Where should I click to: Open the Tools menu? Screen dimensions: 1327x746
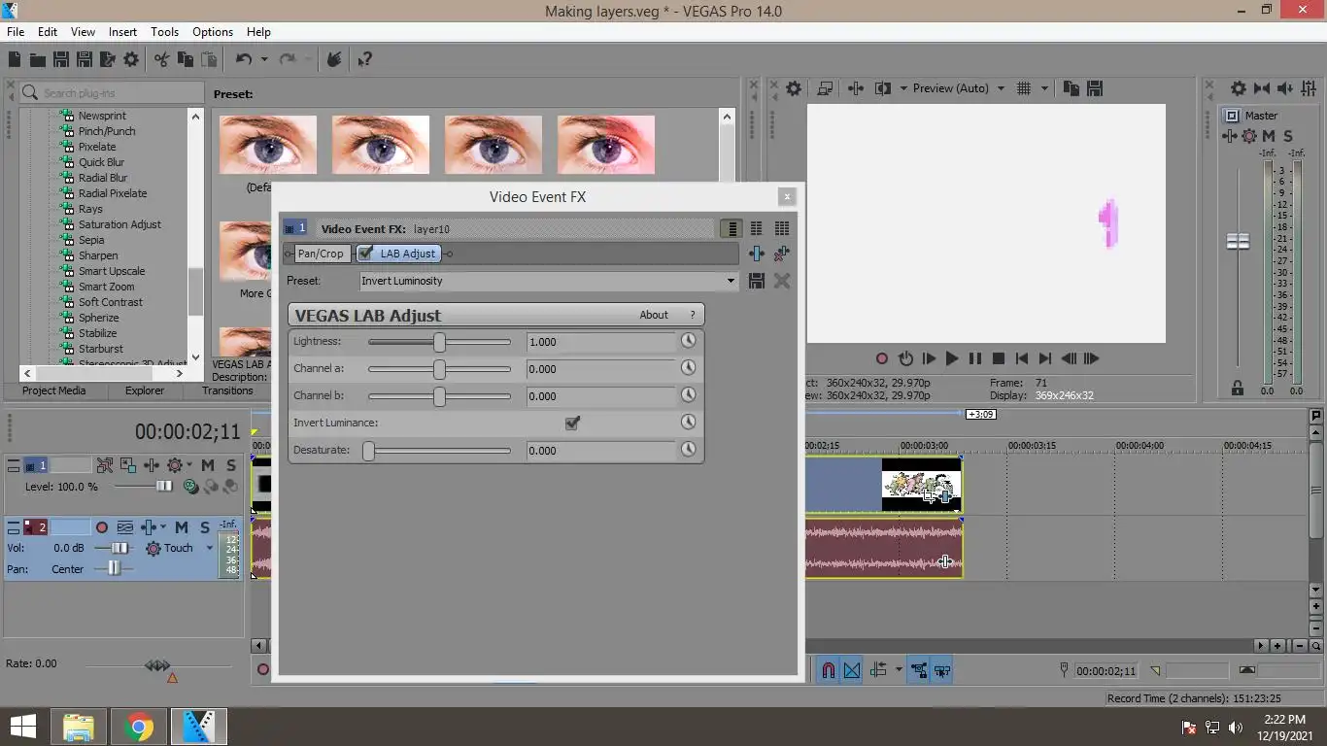point(164,32)
